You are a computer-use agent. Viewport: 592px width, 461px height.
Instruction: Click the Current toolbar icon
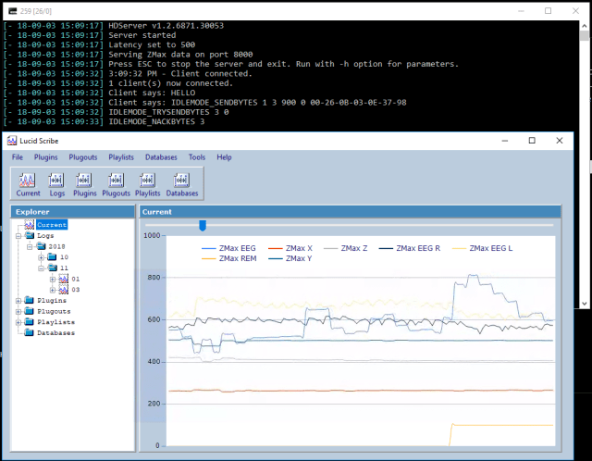pyautogui.click(x=28, y=183)
